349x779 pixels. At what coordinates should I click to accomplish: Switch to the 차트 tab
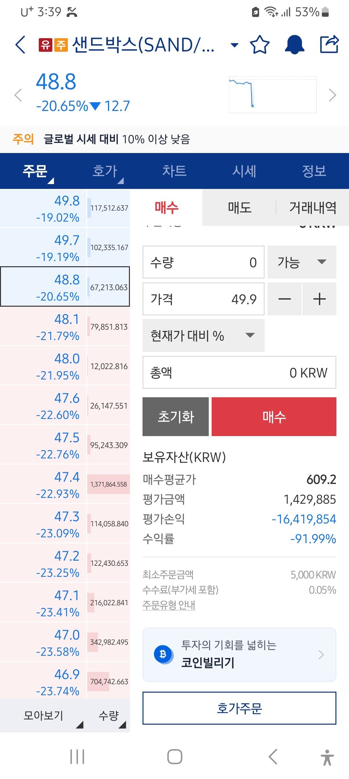coord(174,171)
